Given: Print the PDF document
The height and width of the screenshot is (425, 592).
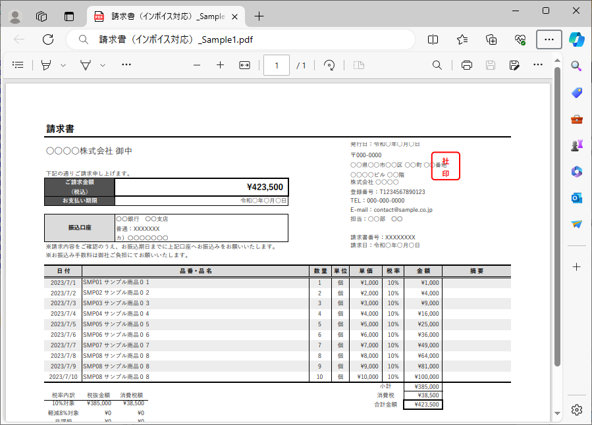Looking at the screenshot, I should pyautogui.click(x=466, y=65).
